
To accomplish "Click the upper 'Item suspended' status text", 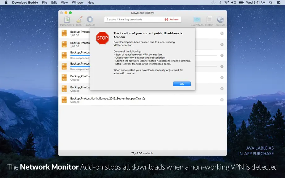I will click(x=80, y=58).
